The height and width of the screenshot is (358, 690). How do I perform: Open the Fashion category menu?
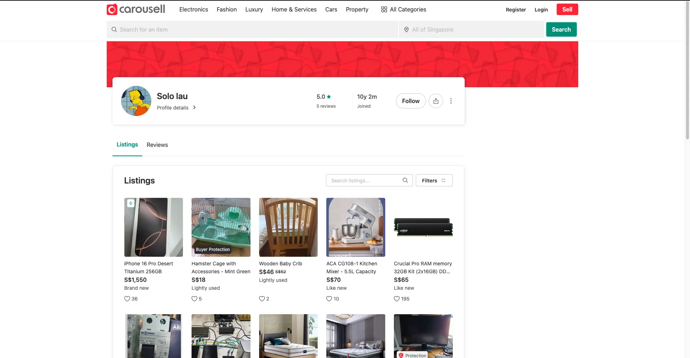coord(227,9)
